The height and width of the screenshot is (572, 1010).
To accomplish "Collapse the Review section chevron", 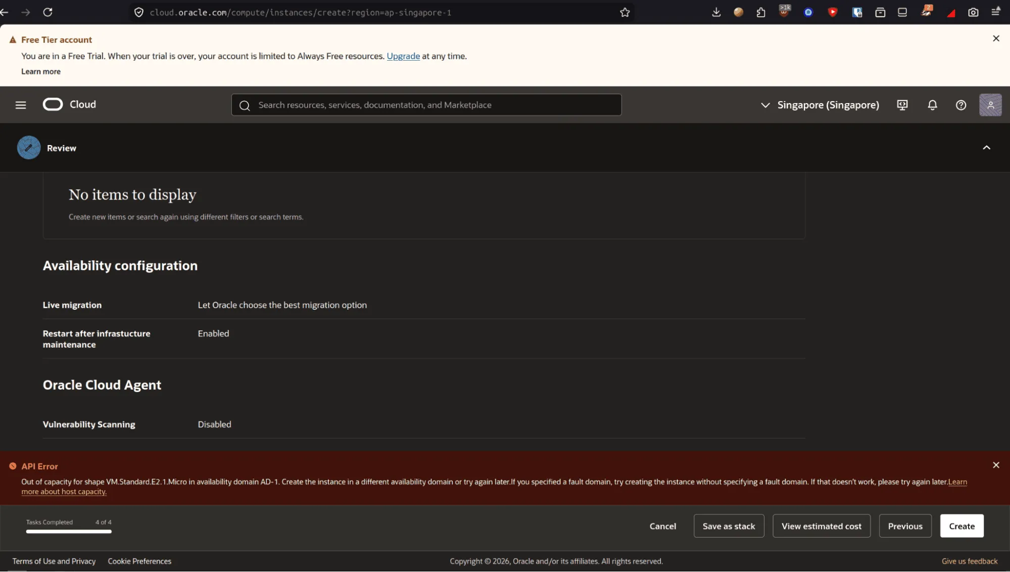I will pyautogui.click(x=986, y=148).
